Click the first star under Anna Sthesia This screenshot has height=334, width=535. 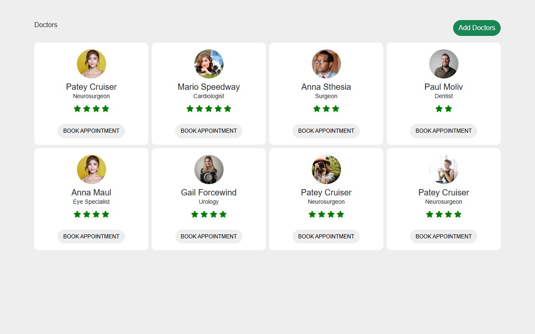tap(317, 109)
